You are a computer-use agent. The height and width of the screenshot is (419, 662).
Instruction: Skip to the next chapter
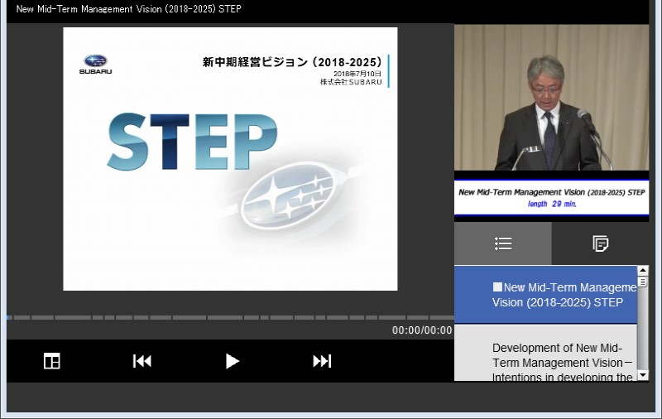(x=322, y=361)
